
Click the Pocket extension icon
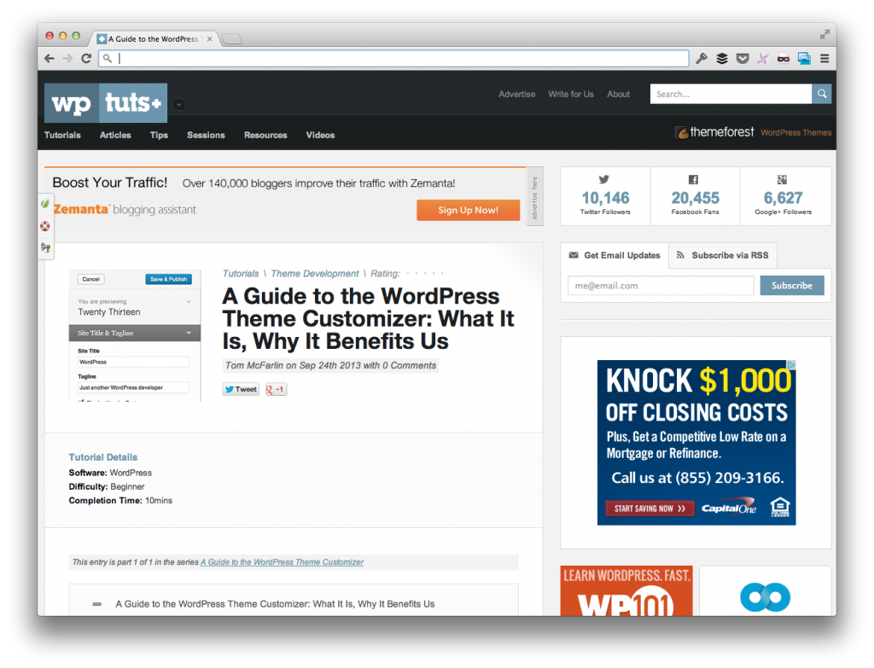pos(743,59)
